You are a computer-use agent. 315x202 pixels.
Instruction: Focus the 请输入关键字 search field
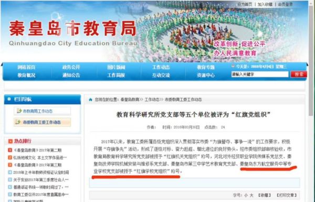point(260,74)
